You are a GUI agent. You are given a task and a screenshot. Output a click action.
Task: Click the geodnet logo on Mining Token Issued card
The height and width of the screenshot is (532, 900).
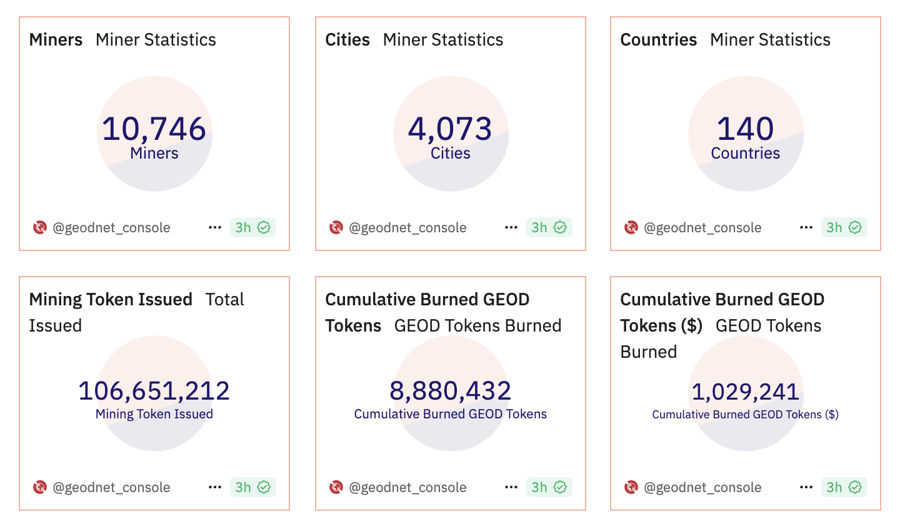click(x=40, y=487)
